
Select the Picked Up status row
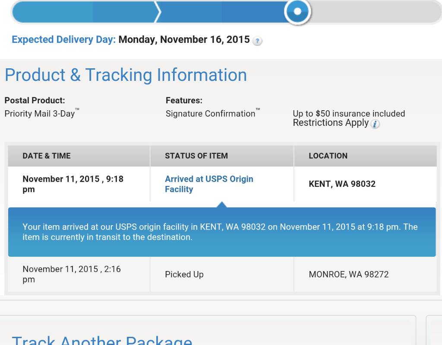pos(222,275)
